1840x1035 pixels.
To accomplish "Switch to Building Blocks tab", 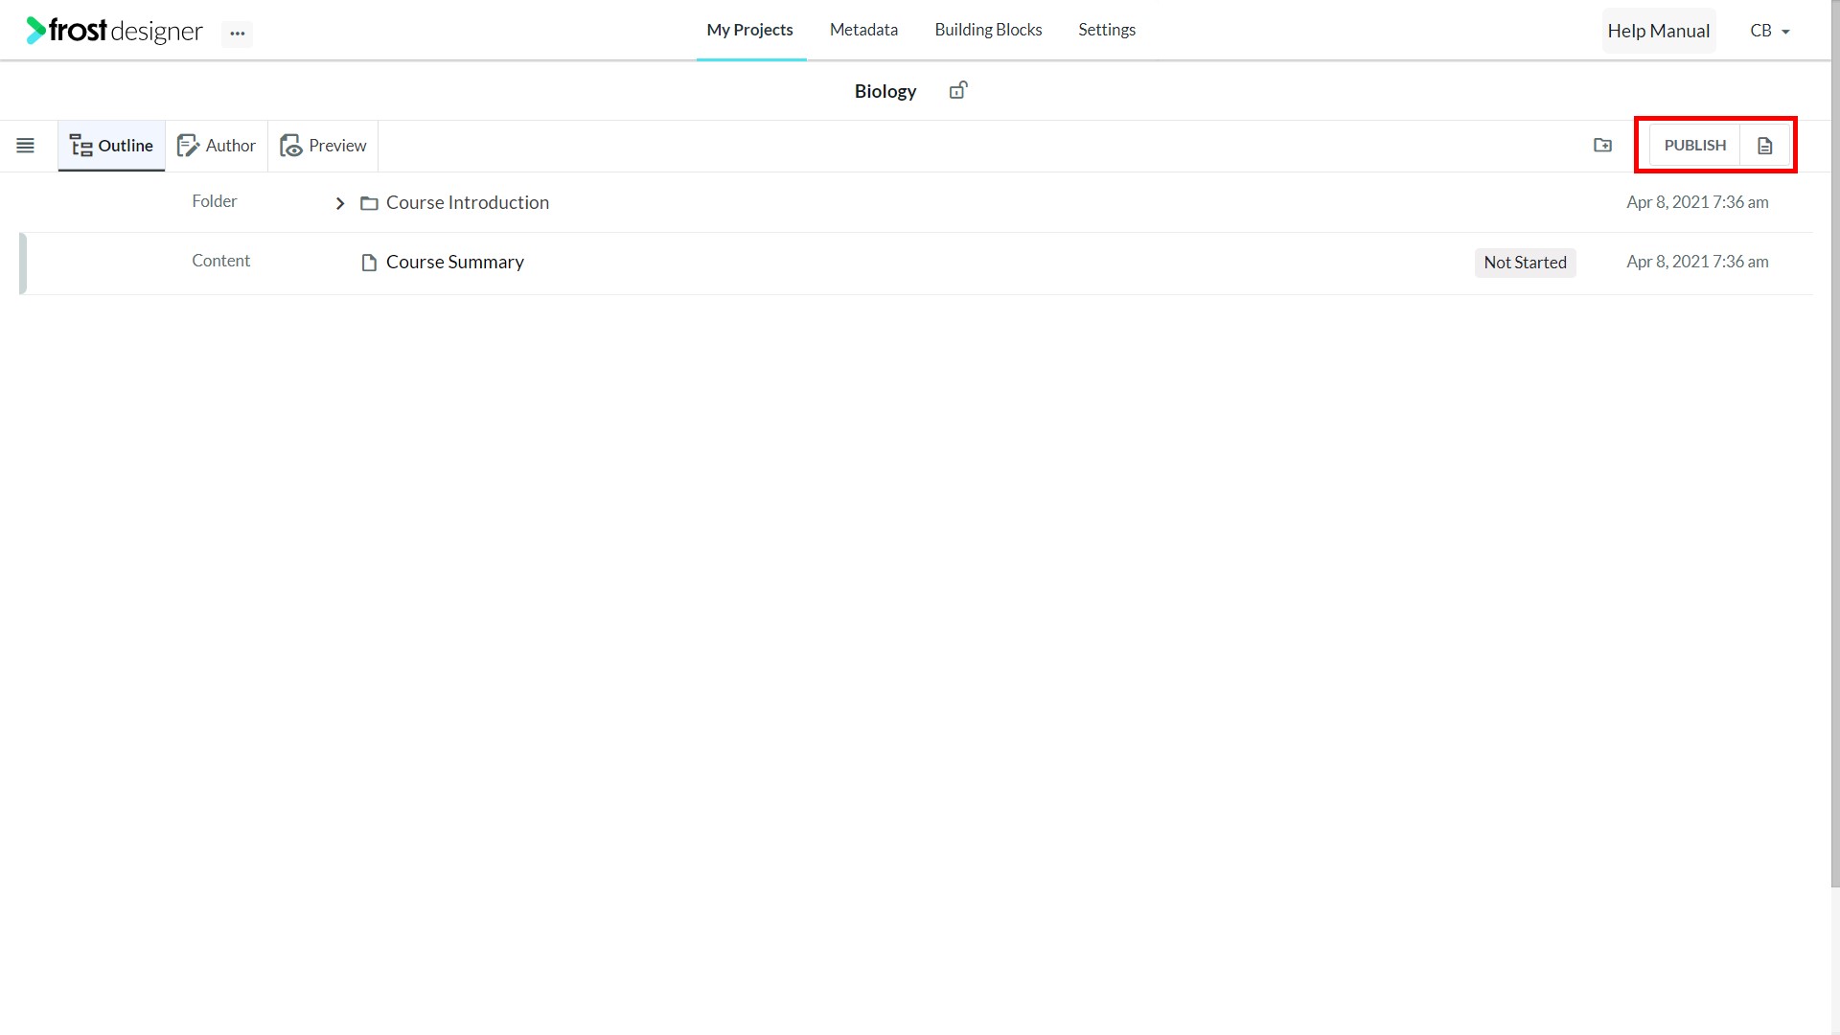I will (988, 30).
